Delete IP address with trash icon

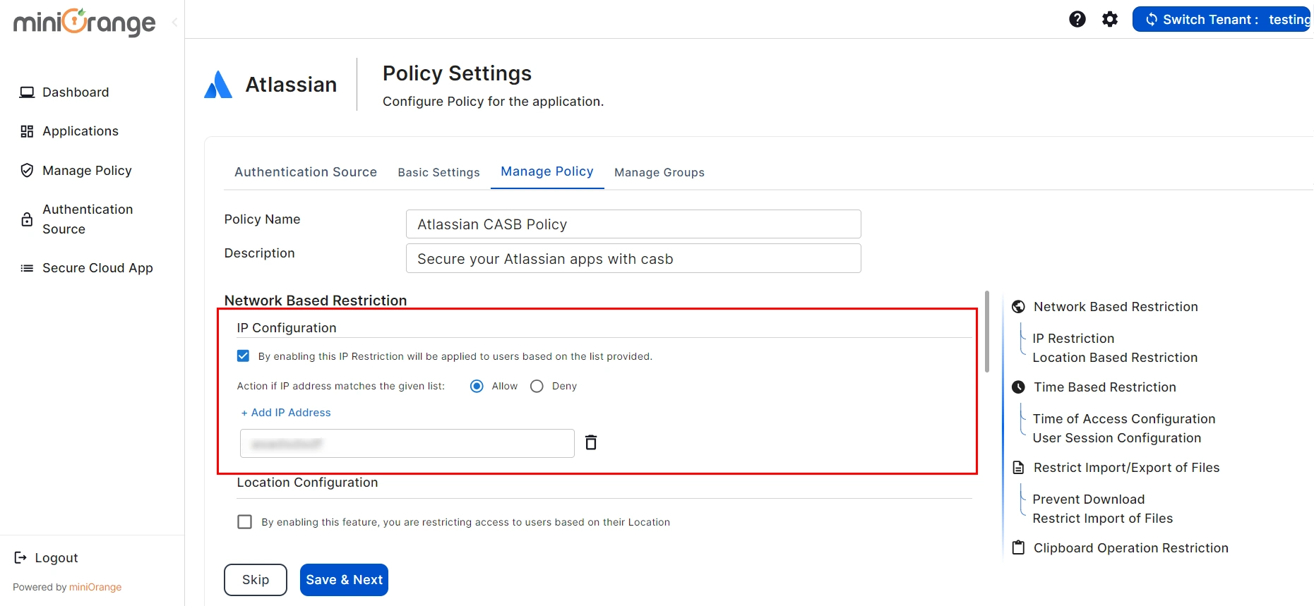pyautogui.click(x=591, y=442)
